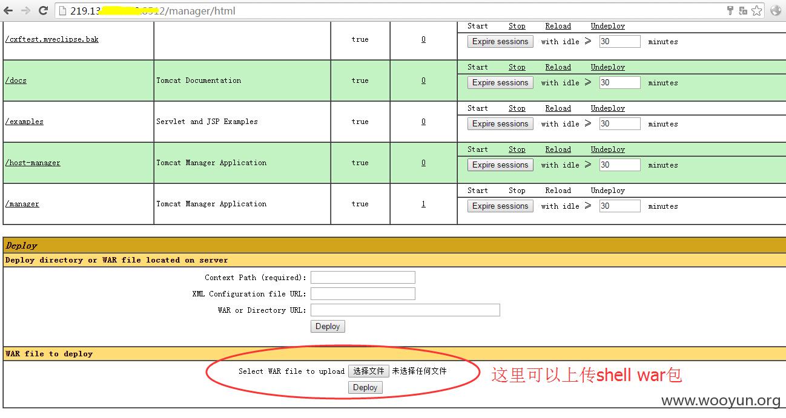Click the globe extension icon

(x=776, y=10)
